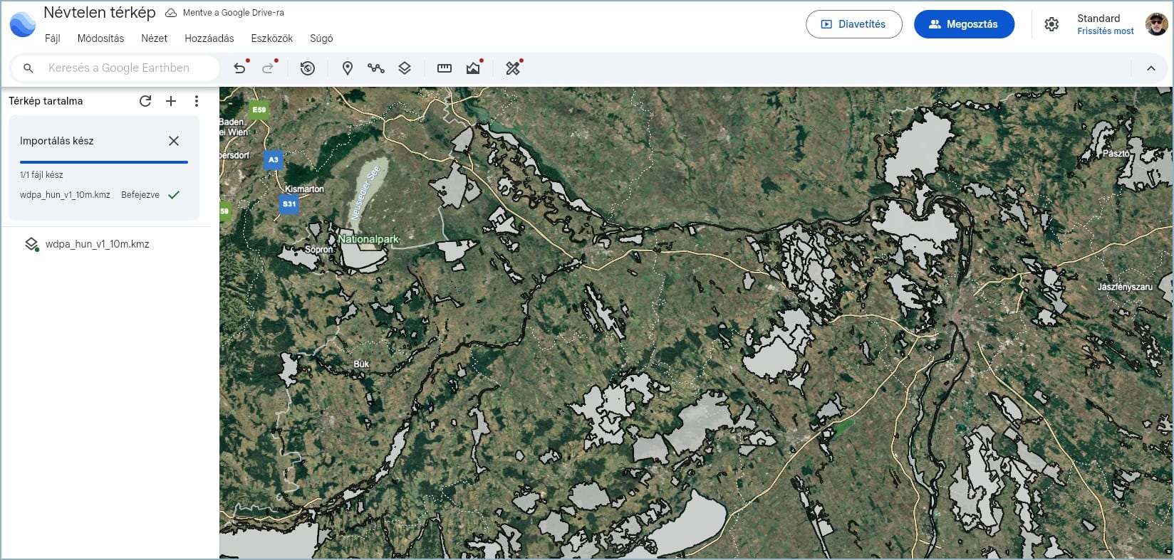Open the user account avatar
Image resolution: width=1174 pixels, height=560 pixels.
tap(1157, 24)
